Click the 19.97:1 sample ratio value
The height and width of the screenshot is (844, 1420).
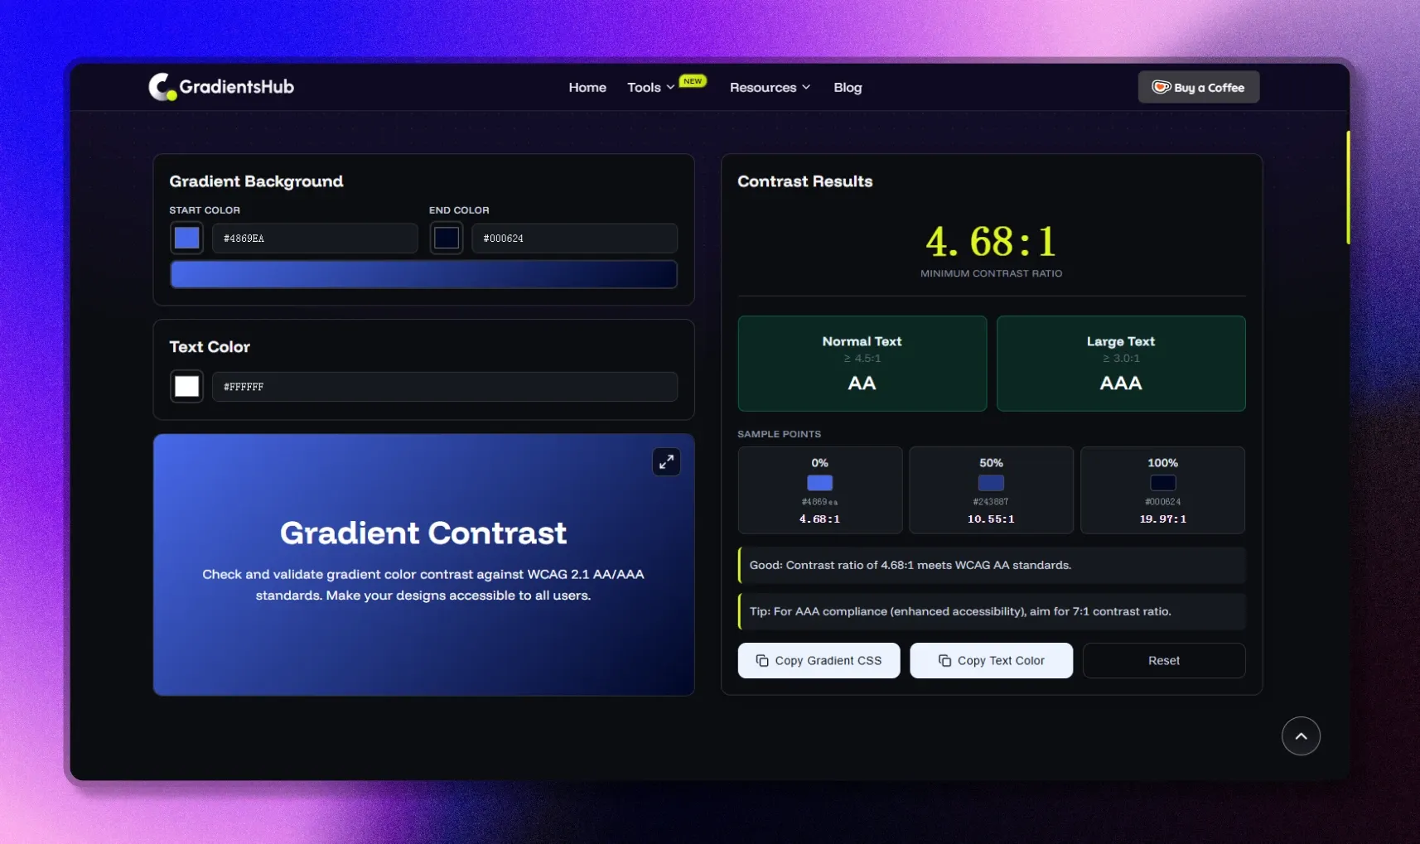1162,519
